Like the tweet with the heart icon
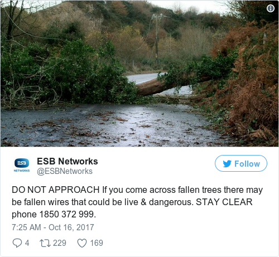Viewport: 279px width, 257px height. click(82, 243)
